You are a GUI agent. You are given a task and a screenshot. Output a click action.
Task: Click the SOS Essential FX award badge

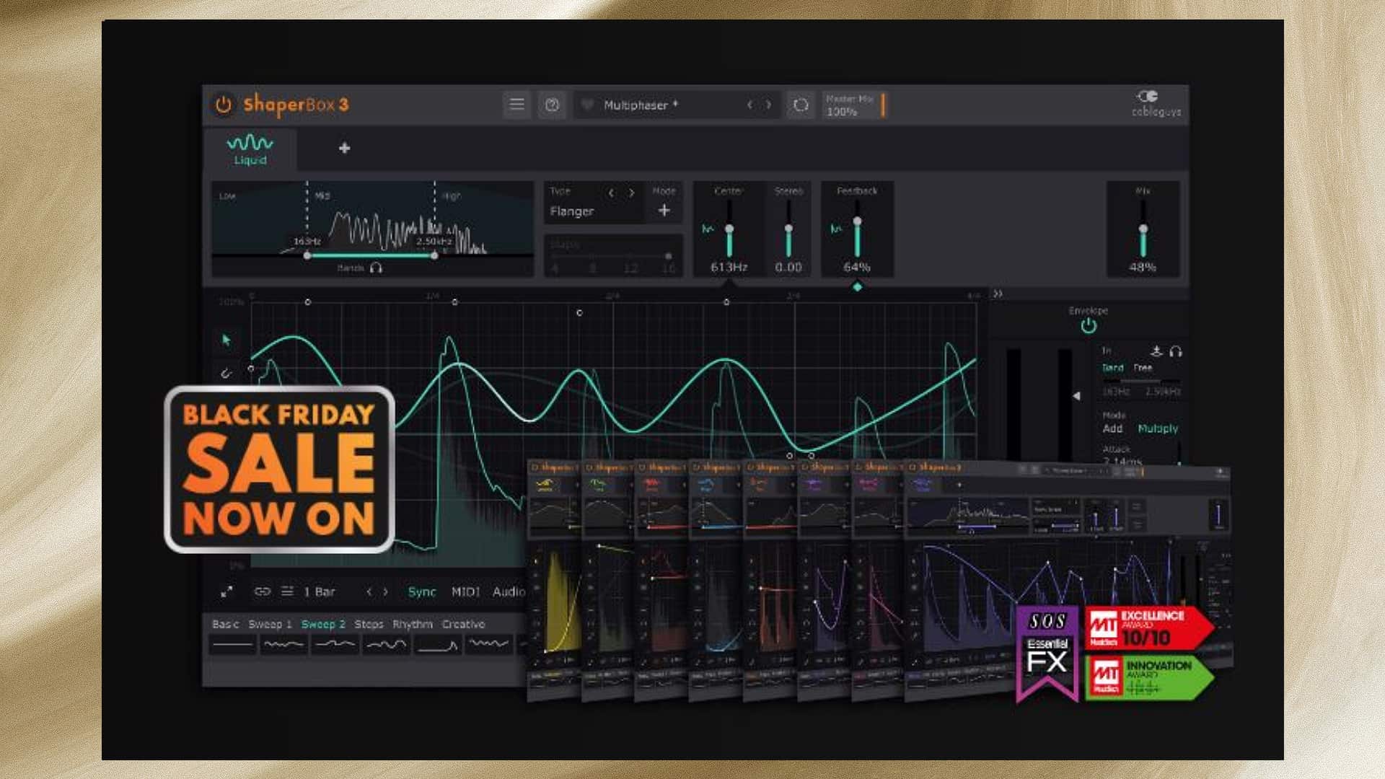click(x=1047, y=653)
